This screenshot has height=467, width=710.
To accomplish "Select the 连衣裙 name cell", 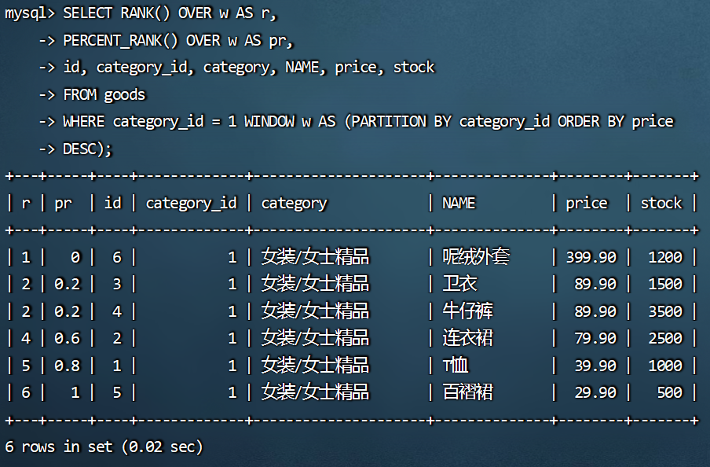I will click(x=467, y=338).
